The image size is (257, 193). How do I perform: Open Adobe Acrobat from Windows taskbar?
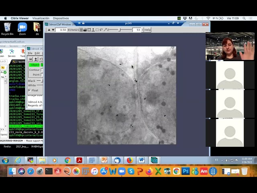[80, 160]
